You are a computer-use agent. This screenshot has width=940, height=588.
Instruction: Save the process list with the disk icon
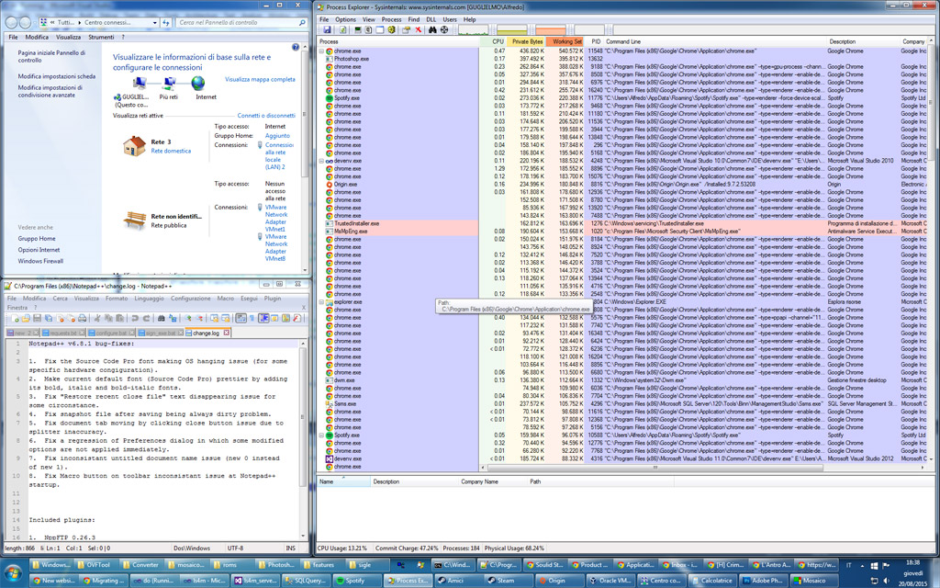329,29
